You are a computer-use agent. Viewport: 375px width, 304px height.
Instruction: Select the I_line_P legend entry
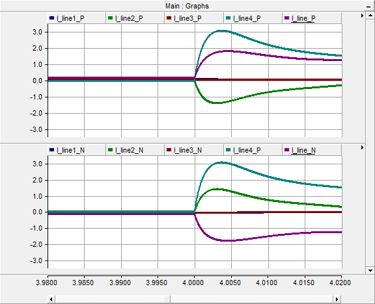(303, 18)
